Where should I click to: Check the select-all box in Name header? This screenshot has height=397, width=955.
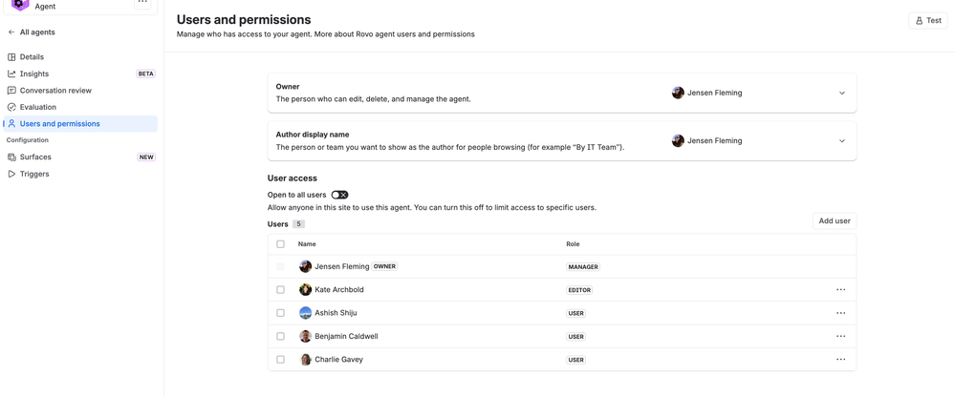coord(280,243)
